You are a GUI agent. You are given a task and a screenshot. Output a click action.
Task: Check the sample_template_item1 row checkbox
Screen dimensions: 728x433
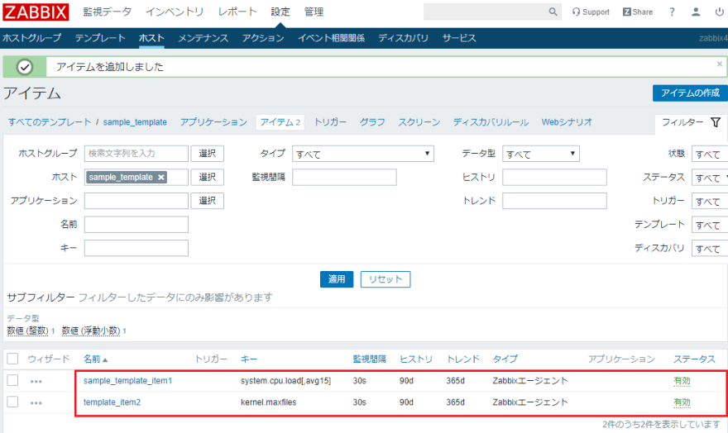click(12, 380)
